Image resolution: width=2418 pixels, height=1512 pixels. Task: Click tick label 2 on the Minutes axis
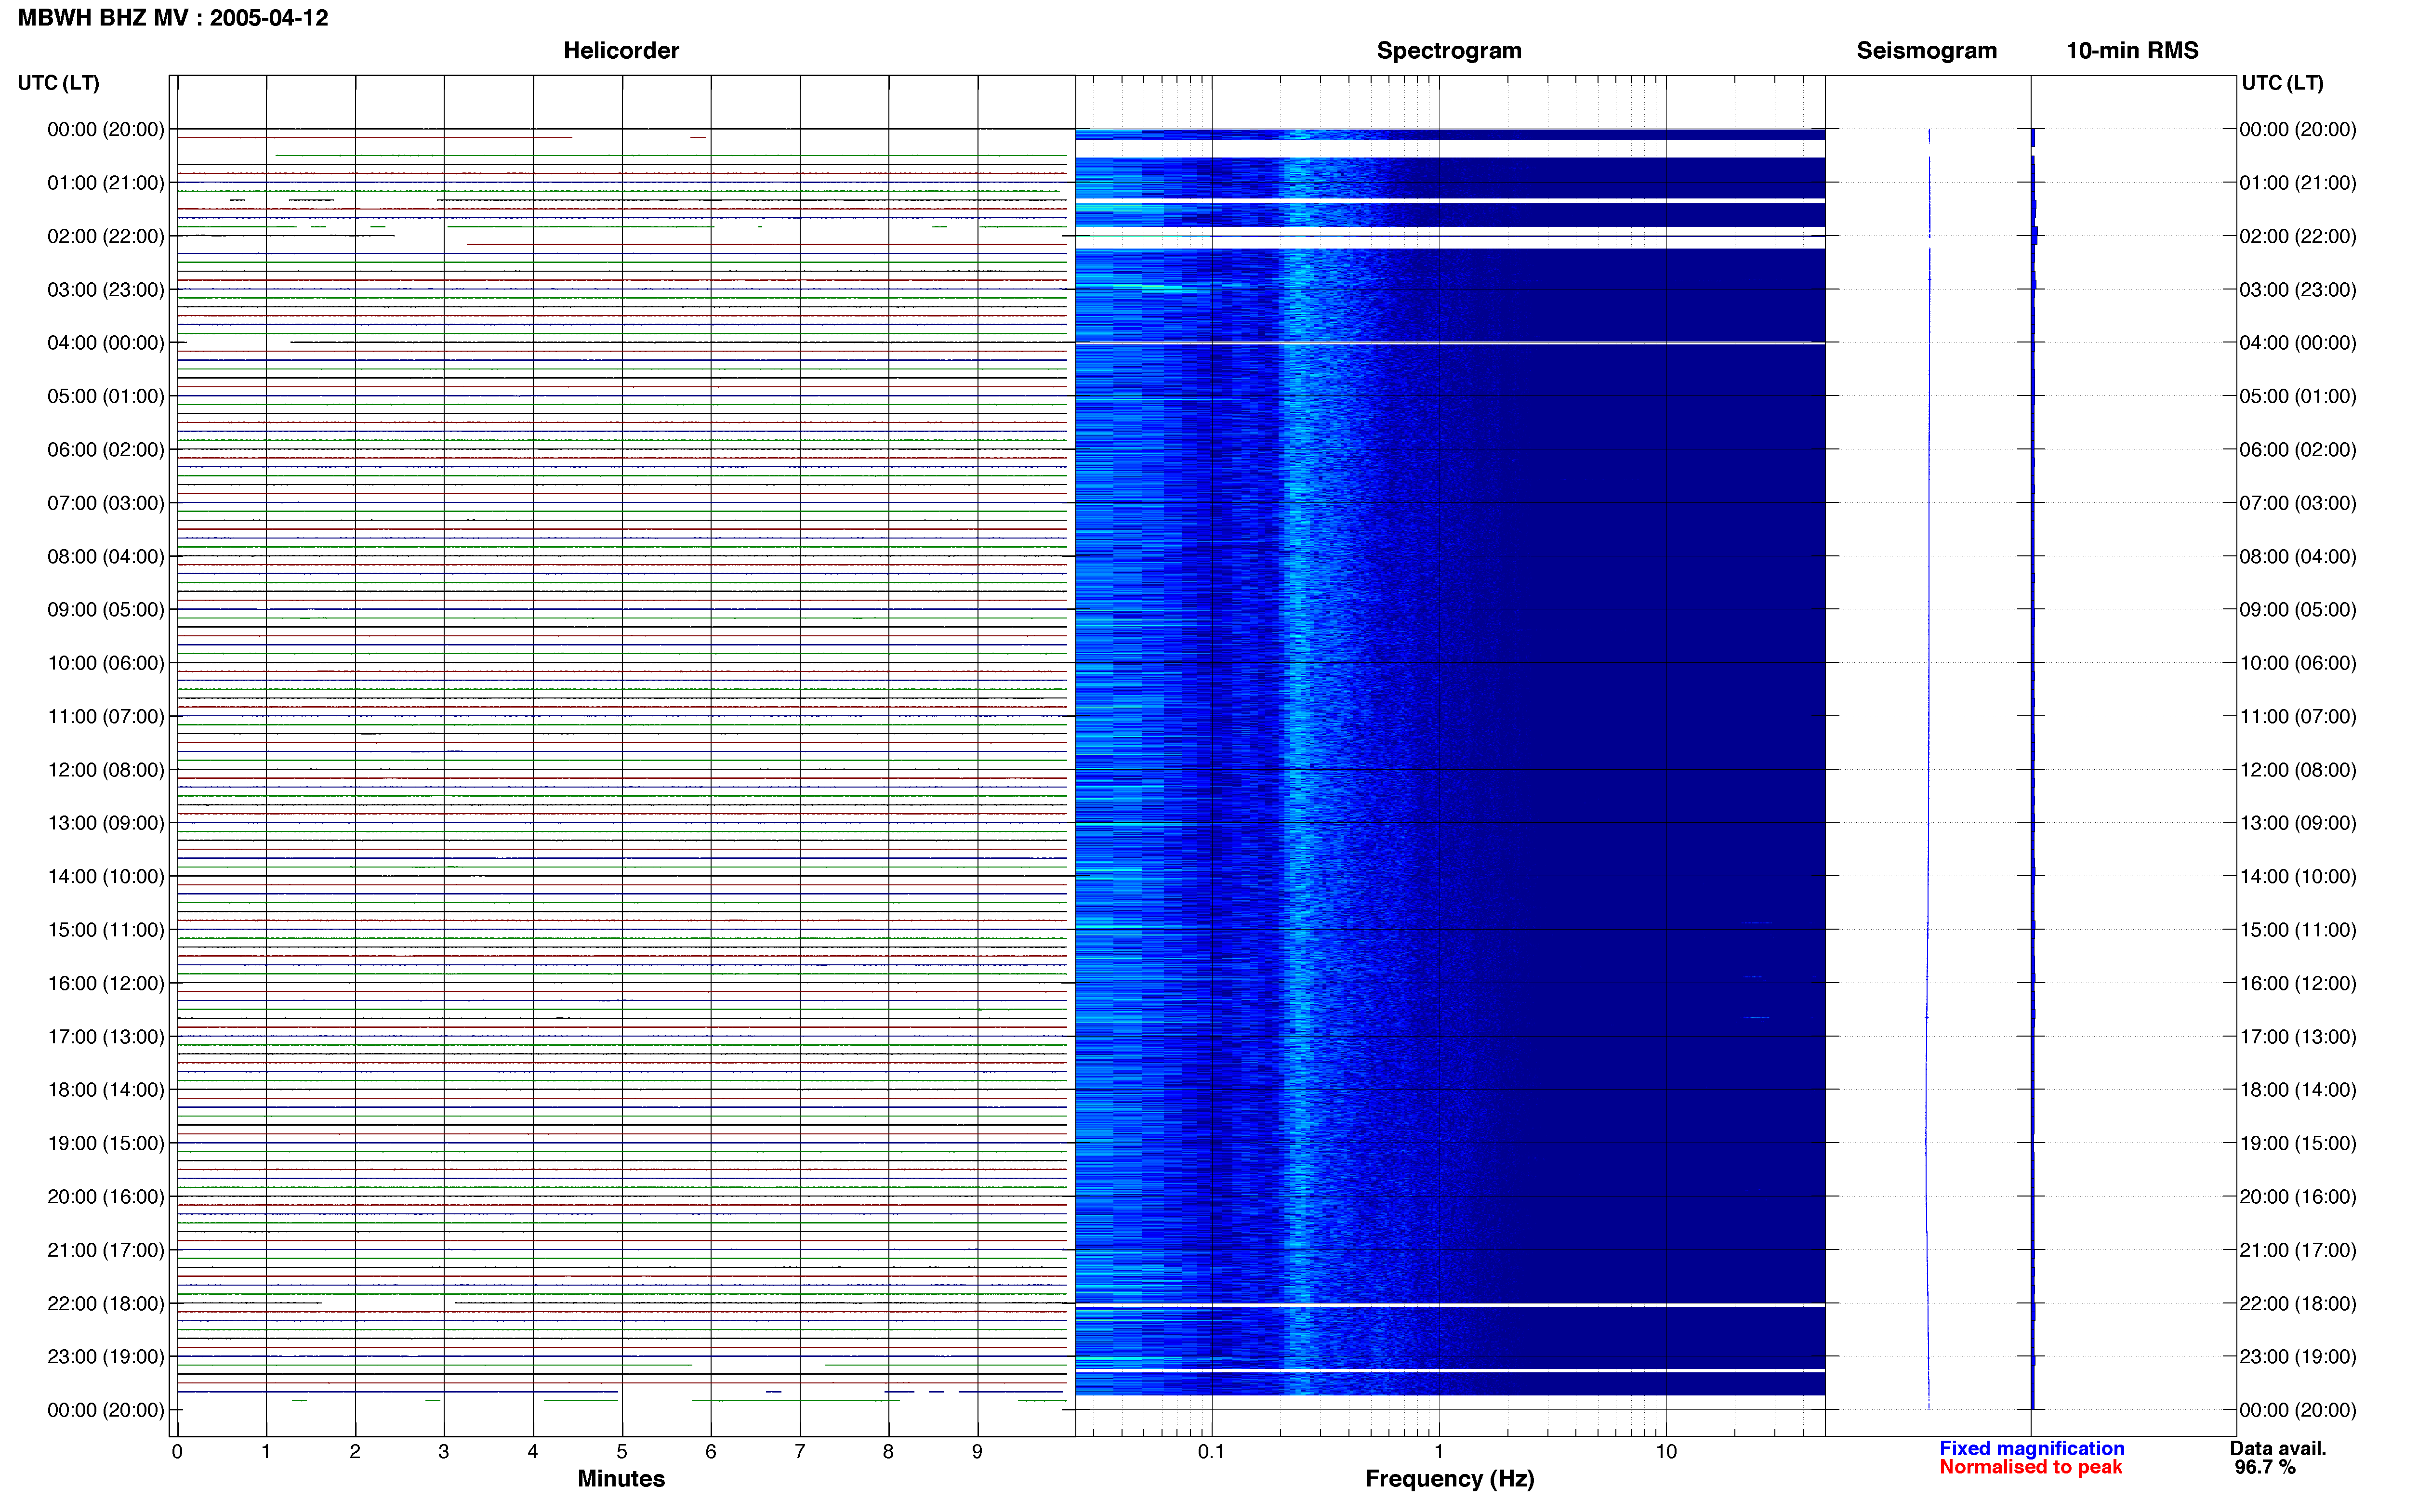pos(355,1452)
